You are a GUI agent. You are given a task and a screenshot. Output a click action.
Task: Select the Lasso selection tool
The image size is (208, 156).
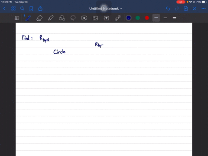[x=73, y=18]
